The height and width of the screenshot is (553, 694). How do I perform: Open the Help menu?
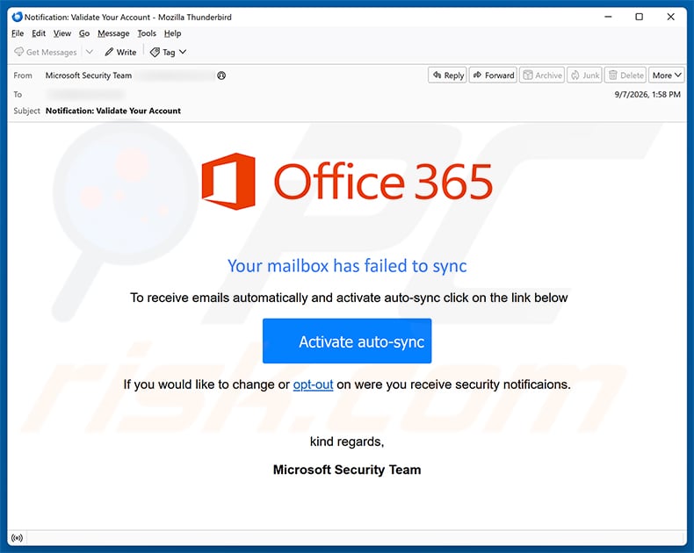(x=172, y=33)
